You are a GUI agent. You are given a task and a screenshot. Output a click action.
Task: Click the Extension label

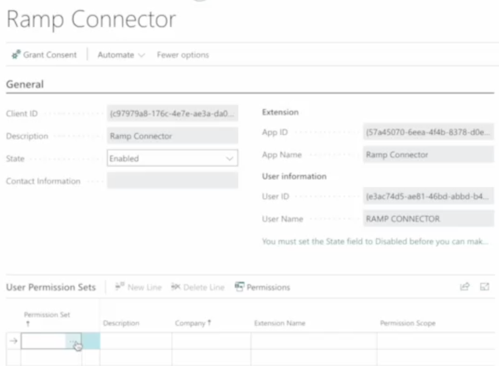point(280,112)
